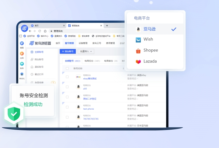This screenshot has height=148, width=219.
Task: Open the 费用管理 navigation menu item
Action: pos(110,43)
